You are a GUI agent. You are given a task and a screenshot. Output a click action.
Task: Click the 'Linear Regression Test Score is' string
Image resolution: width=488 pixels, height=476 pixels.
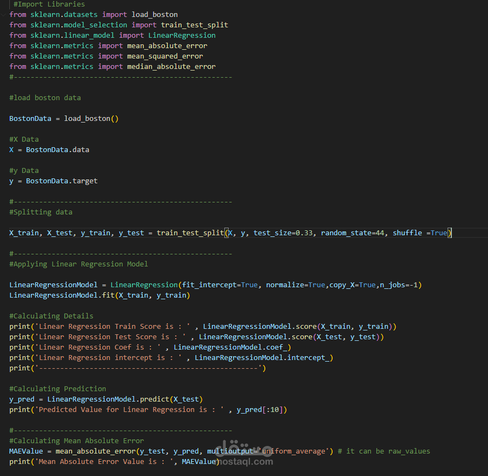[110, 337]
